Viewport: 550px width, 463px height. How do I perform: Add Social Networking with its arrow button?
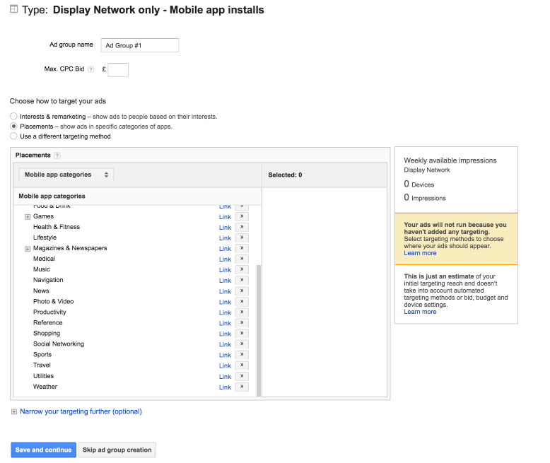tap(242, 344)
